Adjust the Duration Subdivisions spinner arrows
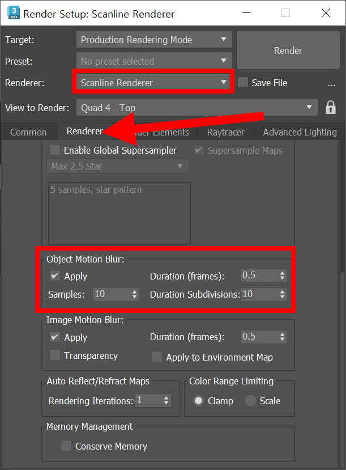The image size is (346, 470). coord(282,294)
